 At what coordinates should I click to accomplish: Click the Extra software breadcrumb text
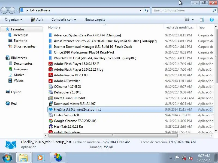pos(40,10)
